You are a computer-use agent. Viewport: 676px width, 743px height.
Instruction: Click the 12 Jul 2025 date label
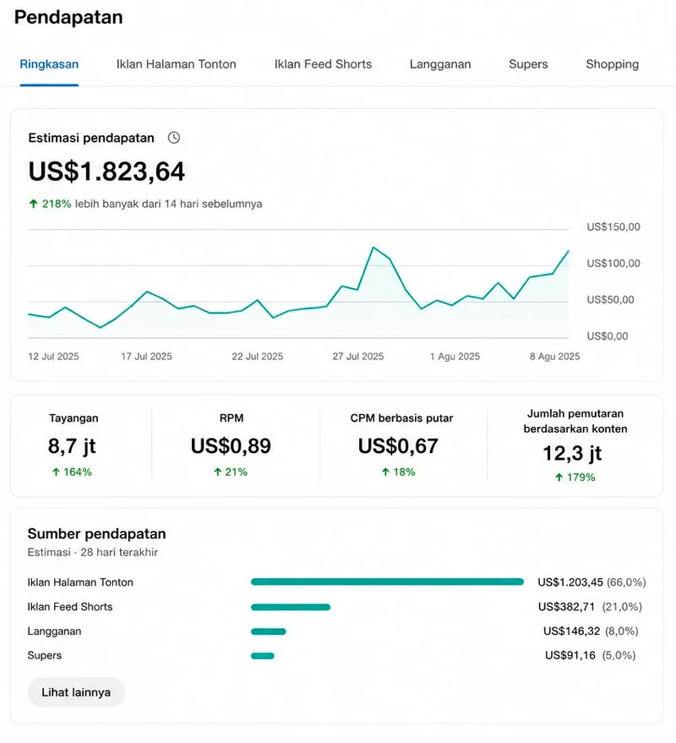53,357
